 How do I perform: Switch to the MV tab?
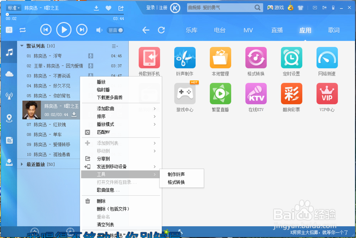tap(248, 30)
